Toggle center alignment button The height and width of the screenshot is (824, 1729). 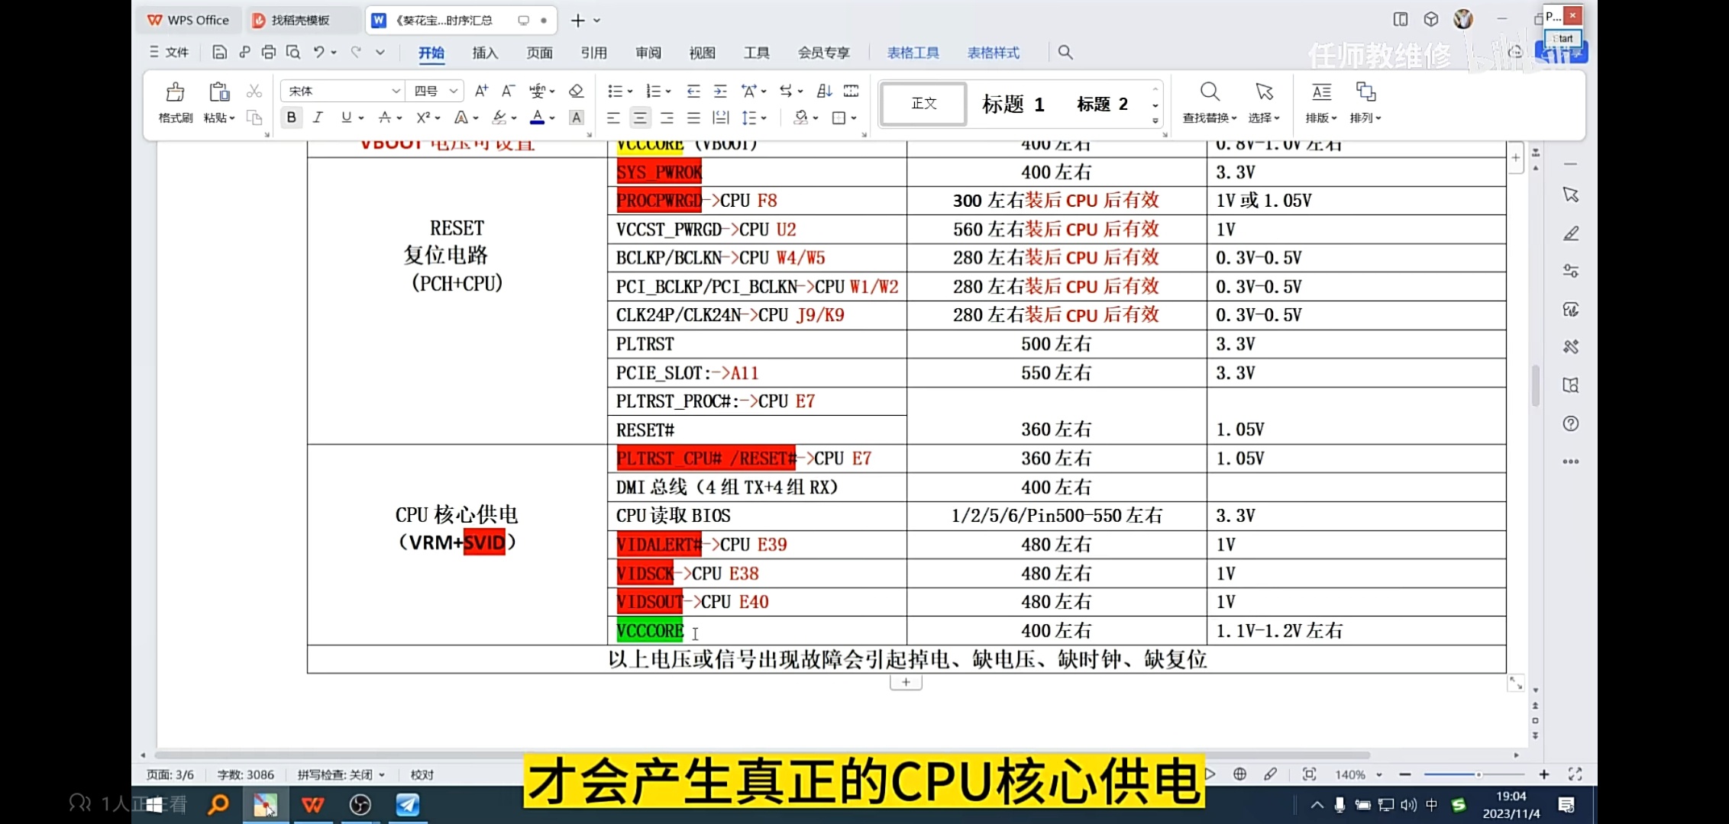(640, 117)
